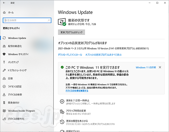
Task: Click the Windows Update sync arrows icon in sidebar
Action: [x=4, y=38]
